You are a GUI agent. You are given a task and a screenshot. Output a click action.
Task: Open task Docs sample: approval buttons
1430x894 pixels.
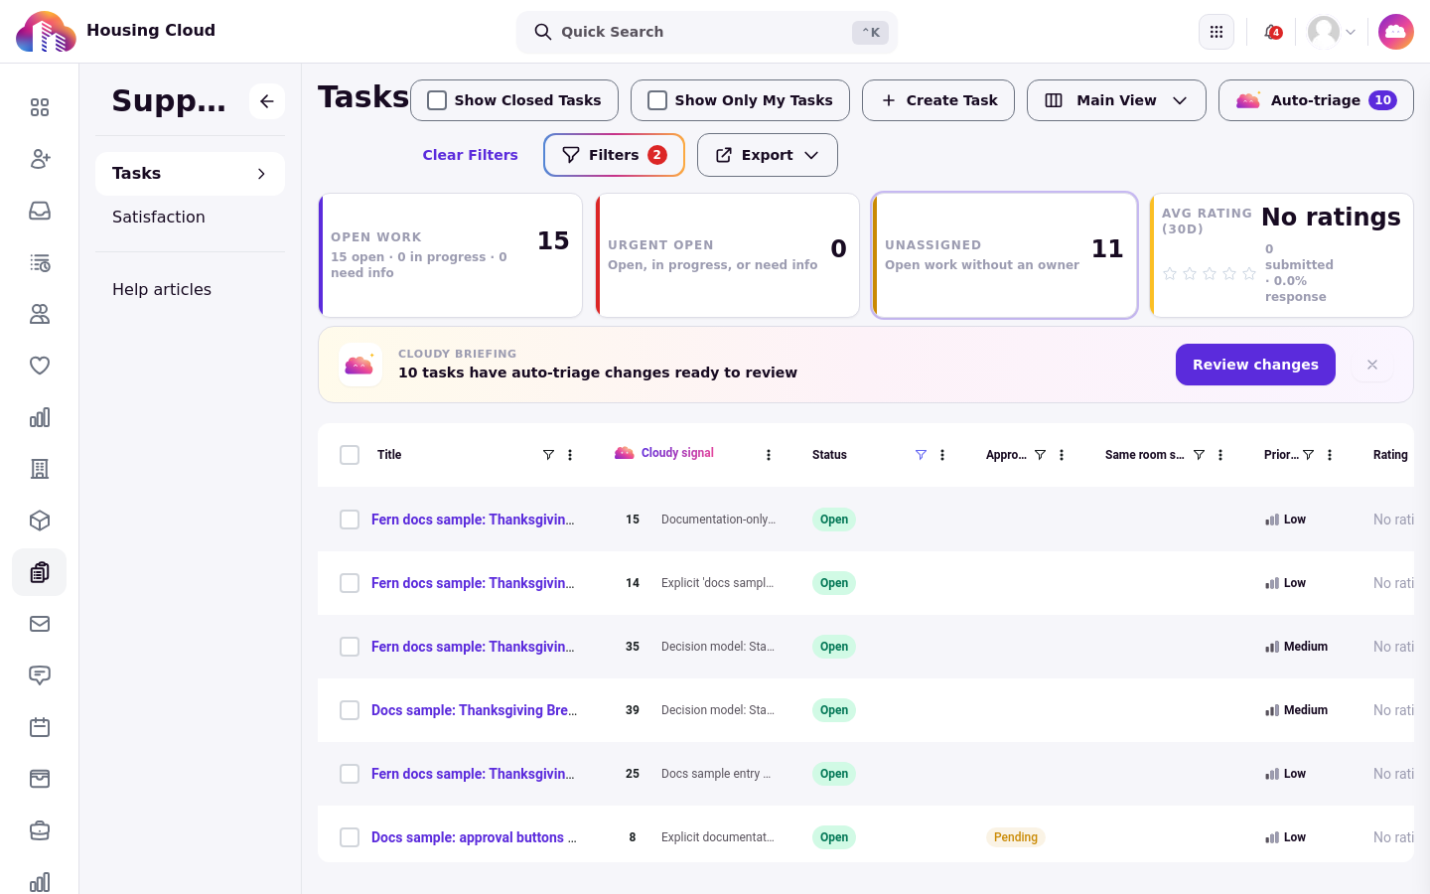[x=474, y=837]
